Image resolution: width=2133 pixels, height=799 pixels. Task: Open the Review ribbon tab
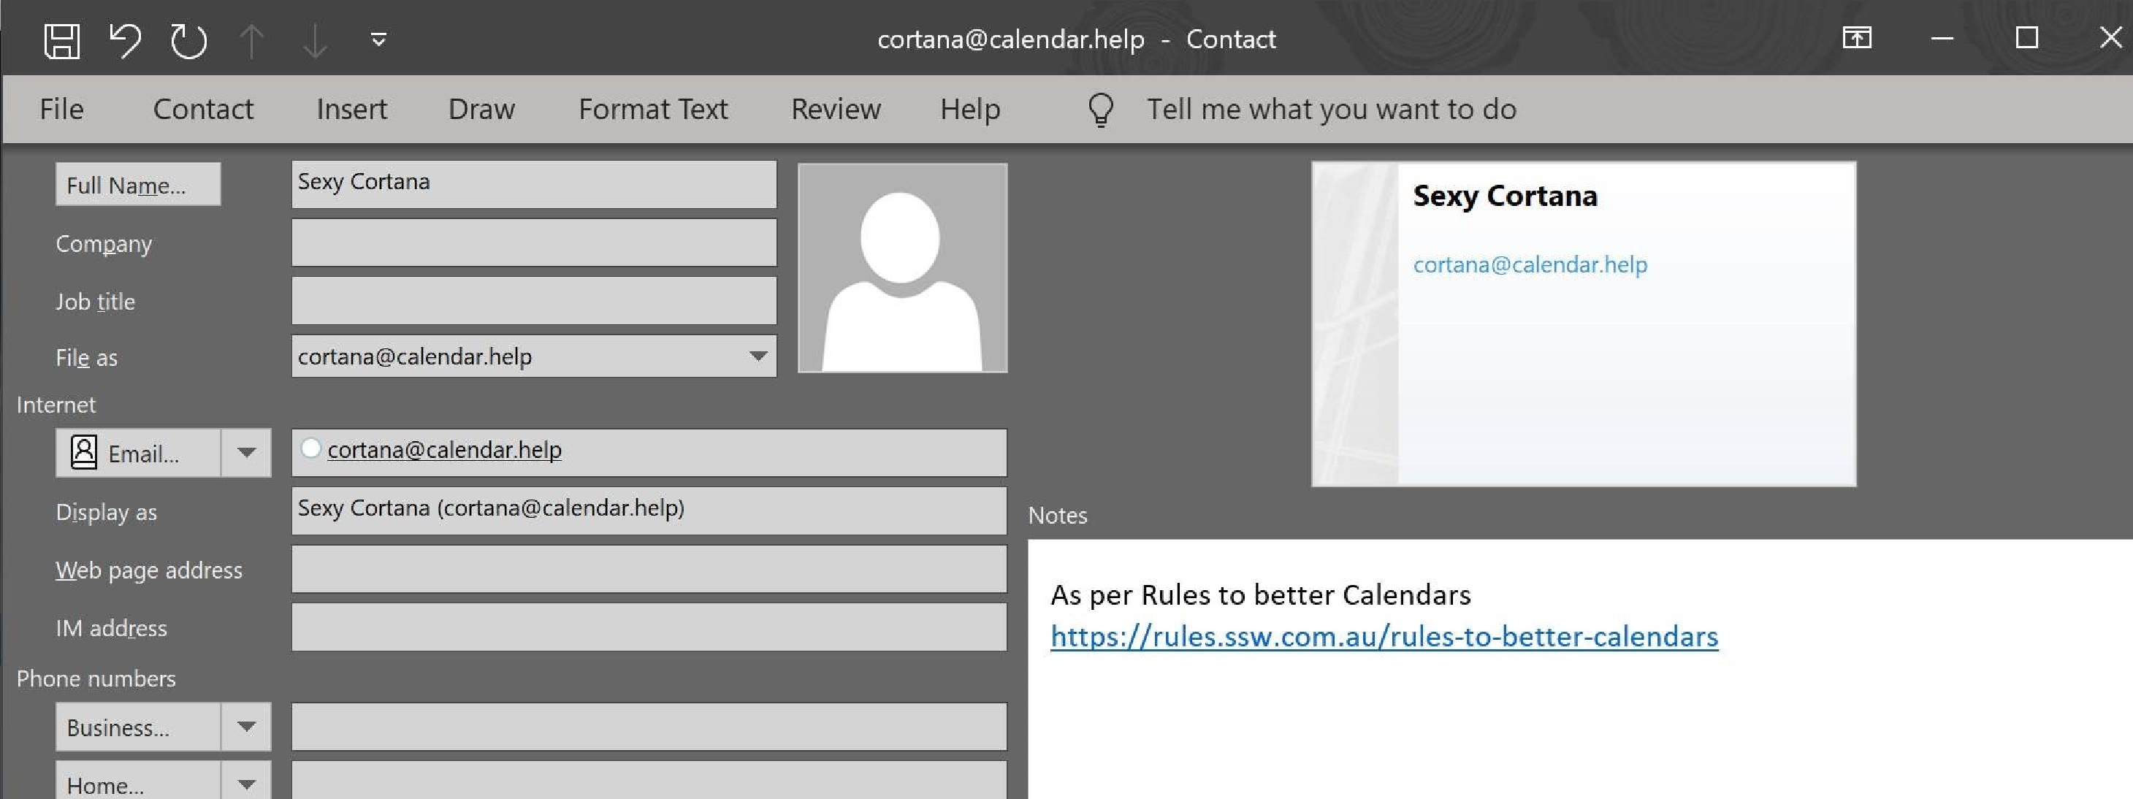836,109
